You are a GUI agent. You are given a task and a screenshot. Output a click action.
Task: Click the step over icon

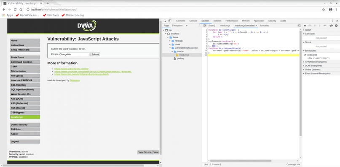click(x=310, y=26)
